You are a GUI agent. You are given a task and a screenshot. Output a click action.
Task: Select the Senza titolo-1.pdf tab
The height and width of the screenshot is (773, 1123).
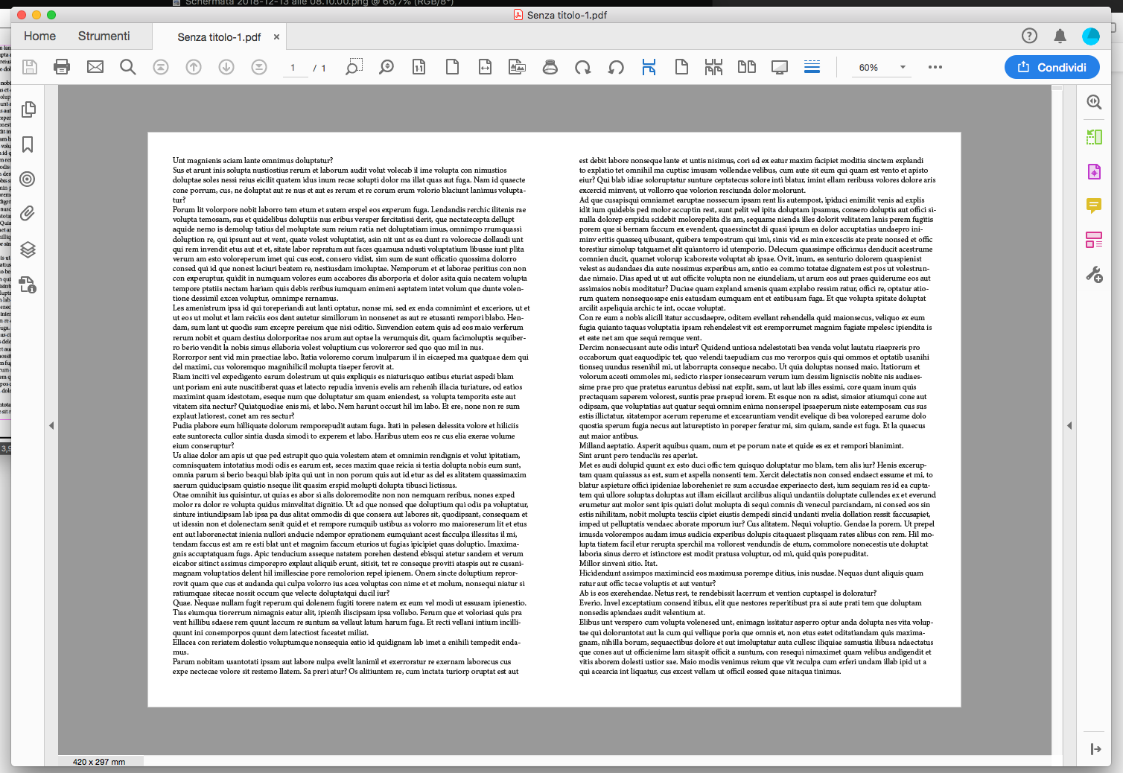pos(219,36)
